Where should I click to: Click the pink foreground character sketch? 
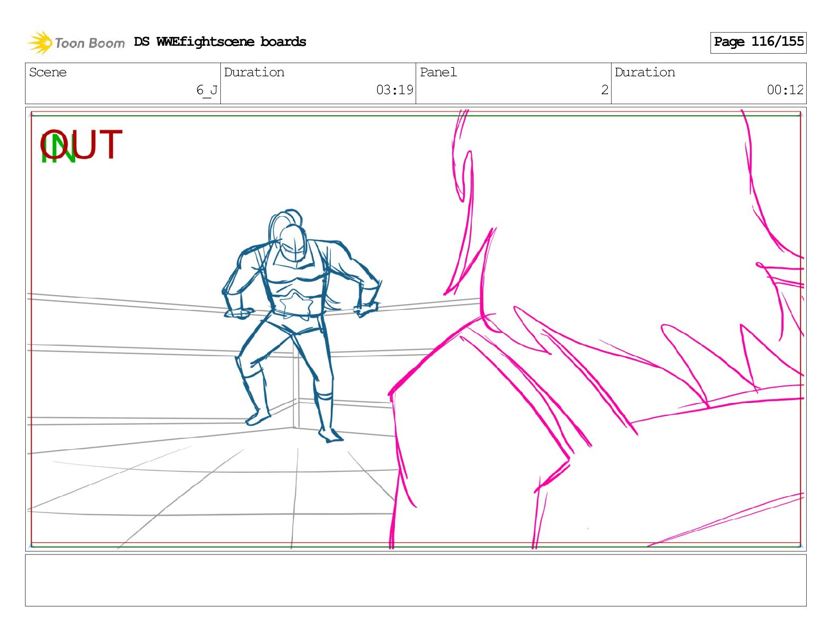point(596,329)
